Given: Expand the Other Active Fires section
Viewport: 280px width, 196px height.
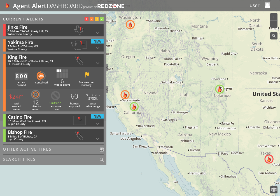Looking at the screenshot, I should click(53, 150).
